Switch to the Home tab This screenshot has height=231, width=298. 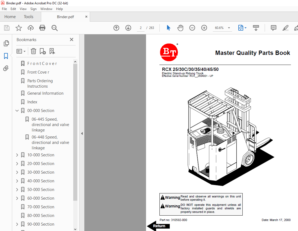[x=10, y=17]
